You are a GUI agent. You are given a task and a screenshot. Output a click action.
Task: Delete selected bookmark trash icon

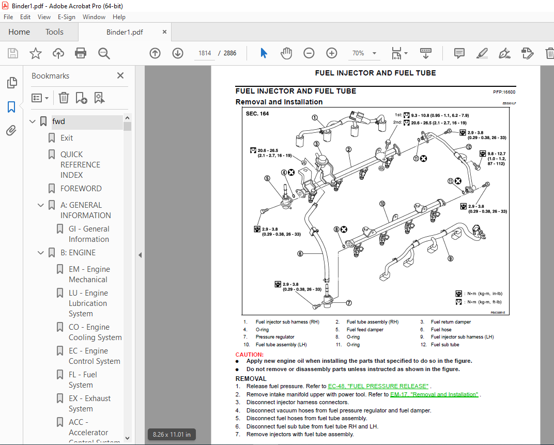tap(64, 98)
